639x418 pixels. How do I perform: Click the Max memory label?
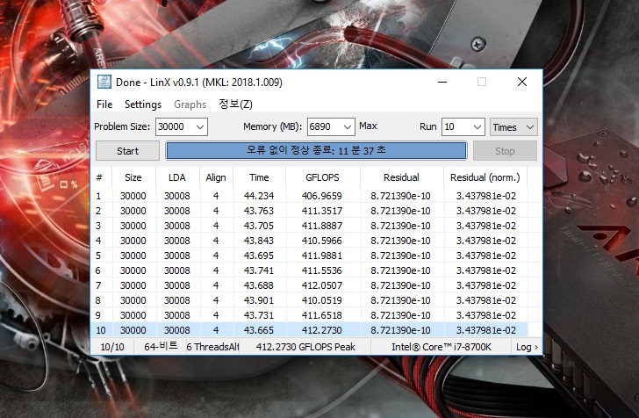click(368, 126)
